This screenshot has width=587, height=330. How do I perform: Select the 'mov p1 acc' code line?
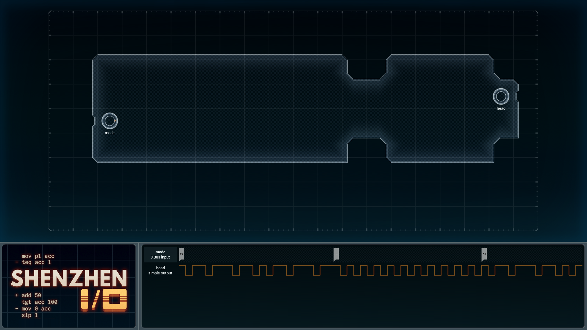[38, 256]
